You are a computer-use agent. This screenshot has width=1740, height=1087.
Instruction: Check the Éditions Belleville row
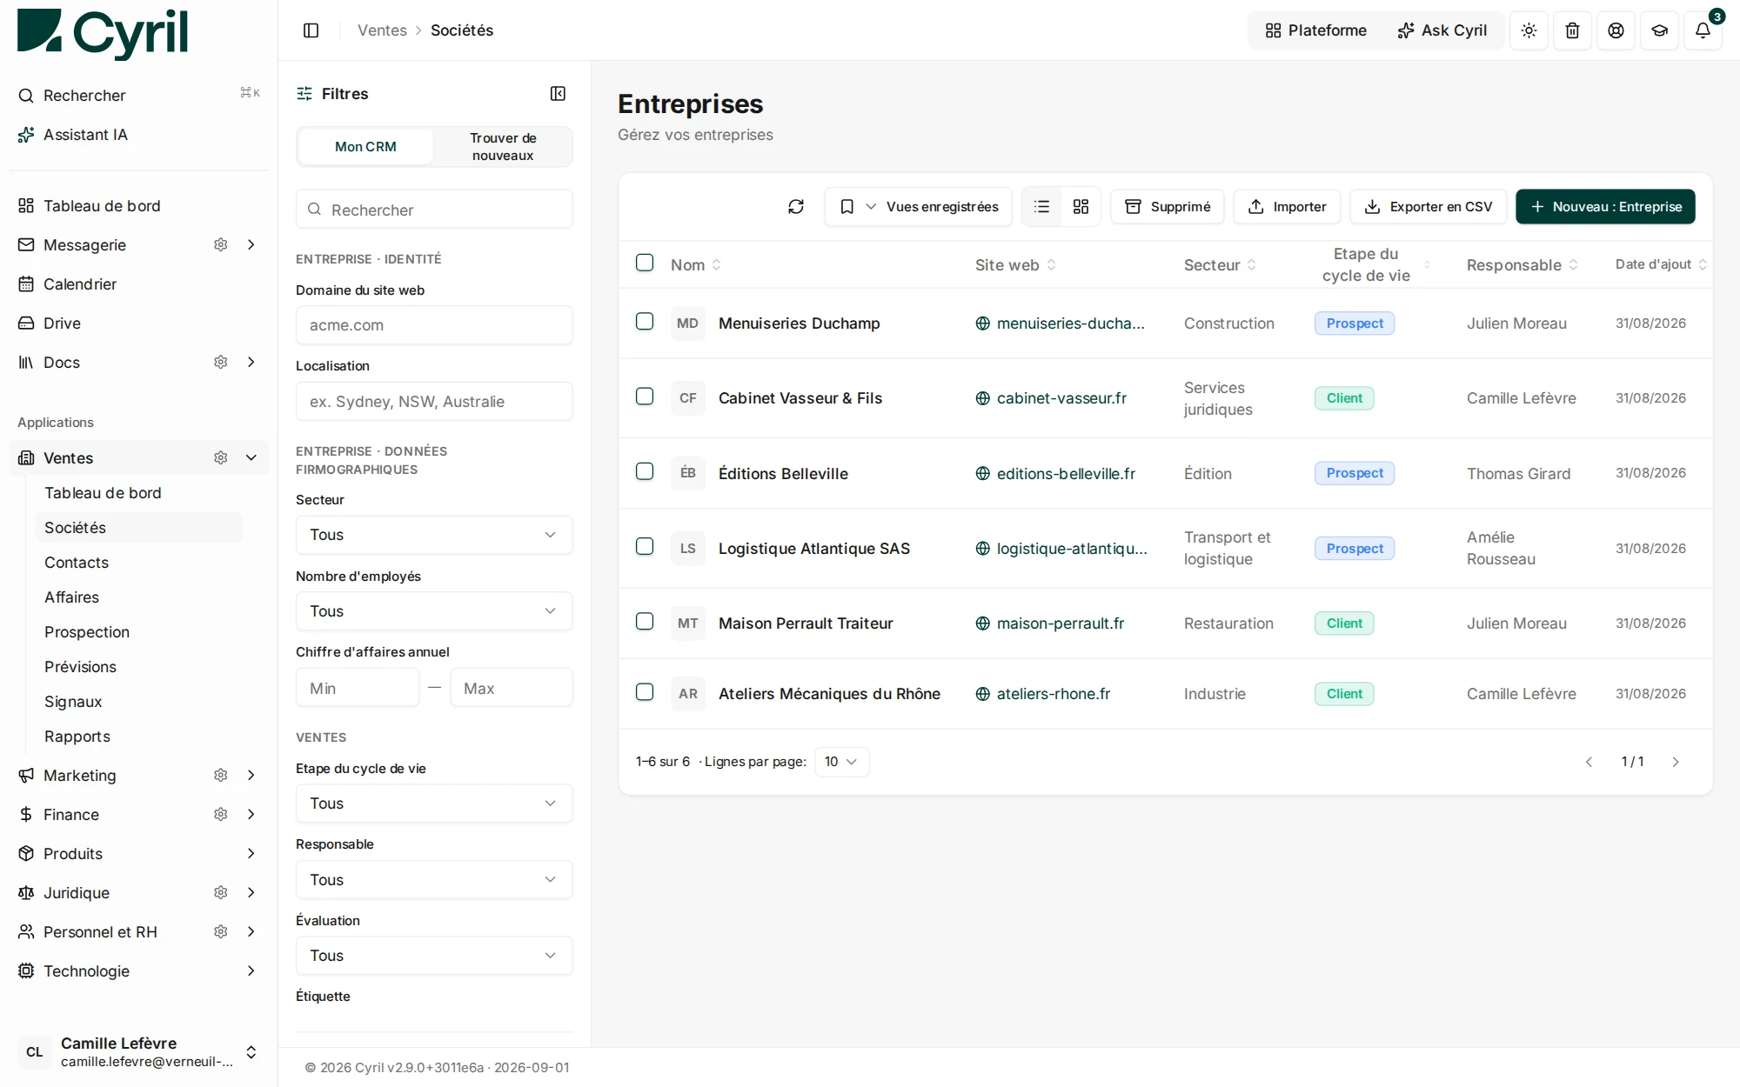(x=645, y=471)
